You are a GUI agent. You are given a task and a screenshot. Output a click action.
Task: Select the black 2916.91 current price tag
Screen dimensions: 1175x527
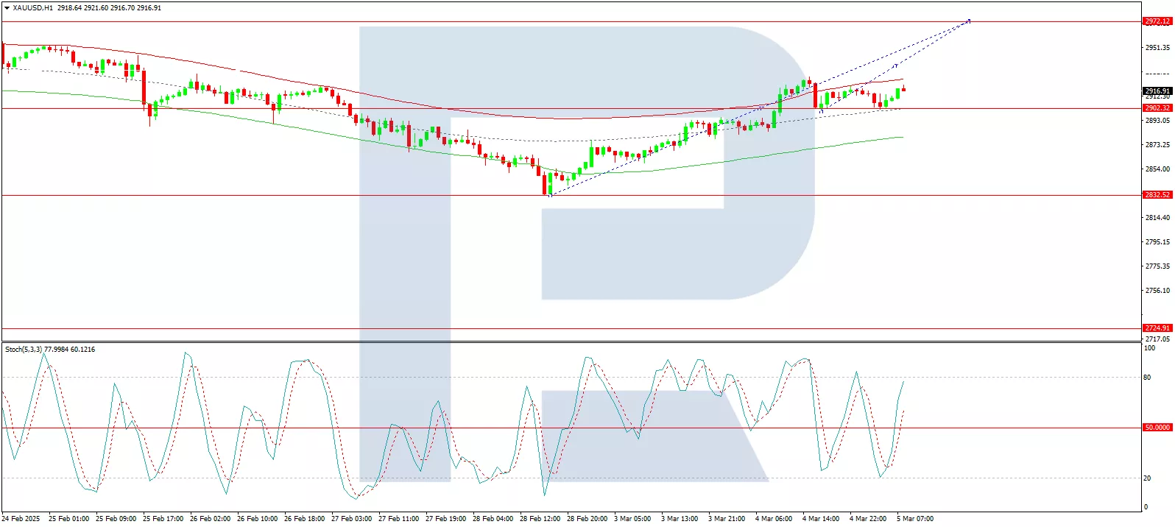coord(1157,91)
